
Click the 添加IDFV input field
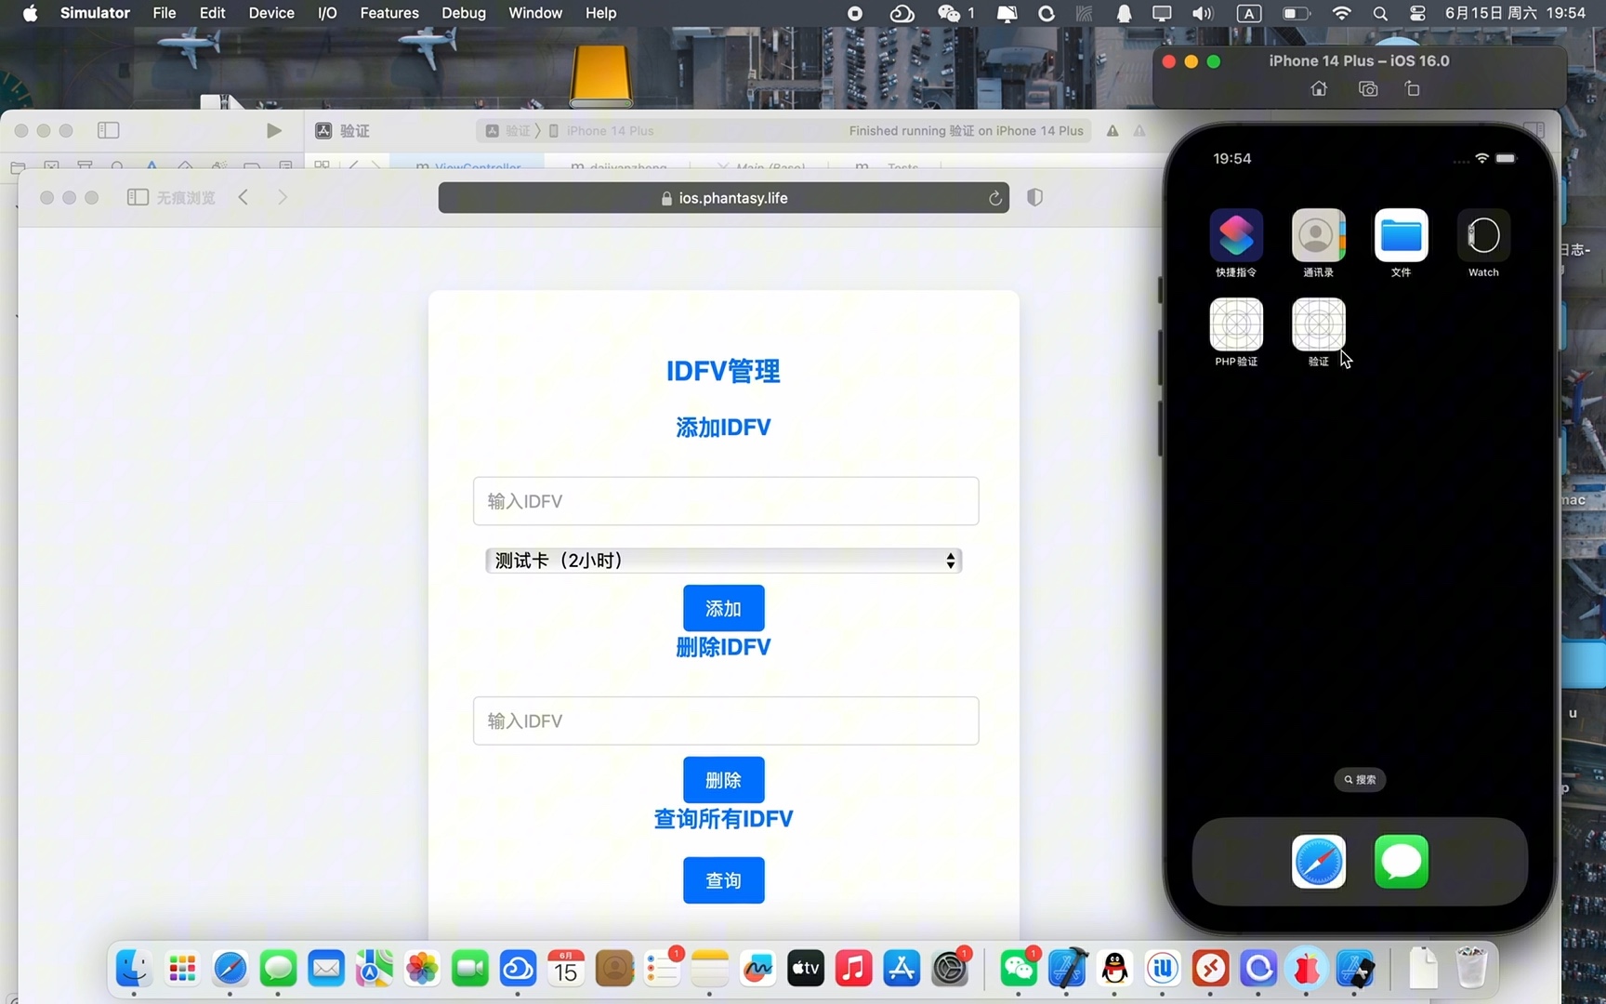(726, 501)
